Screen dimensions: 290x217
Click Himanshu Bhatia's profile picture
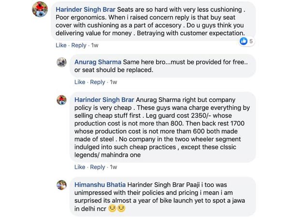click(x=61, y=185)
